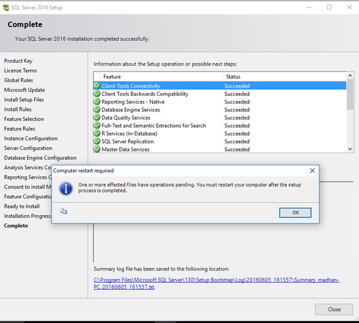Viewport: 359px width, 323px height.
Task: Click Installation Progress step in sidebar
Action: tap(28, 216)
